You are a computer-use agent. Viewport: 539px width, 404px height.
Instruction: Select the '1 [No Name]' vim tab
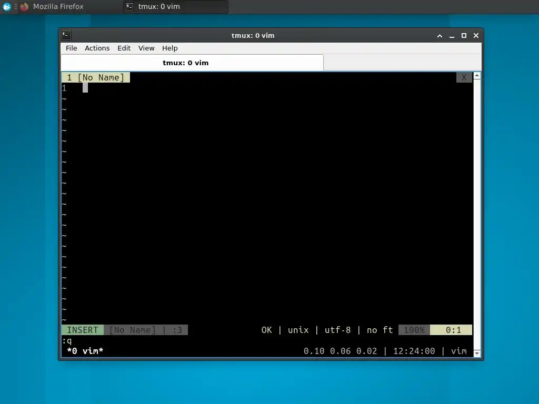tap(96, 77)
